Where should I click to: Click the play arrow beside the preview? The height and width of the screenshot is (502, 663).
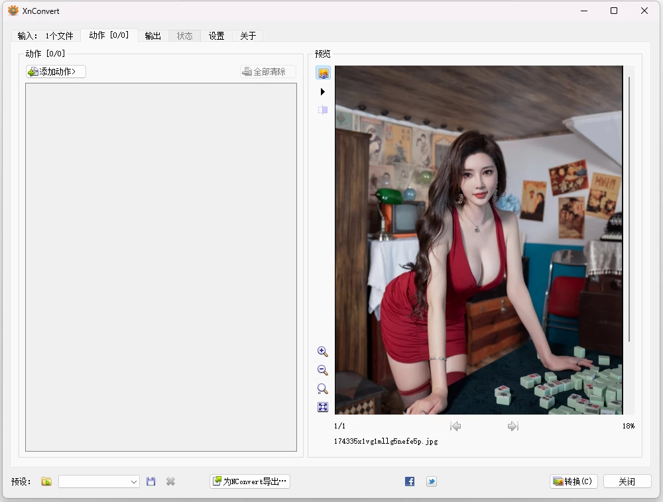(x=323, y=91)
